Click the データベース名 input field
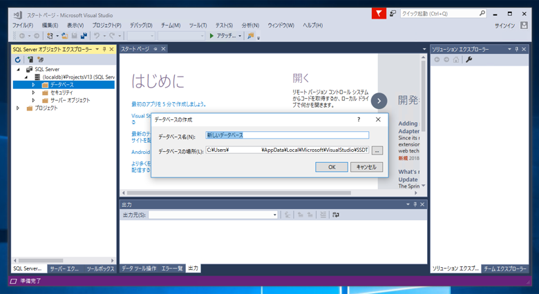 [287, 135]
